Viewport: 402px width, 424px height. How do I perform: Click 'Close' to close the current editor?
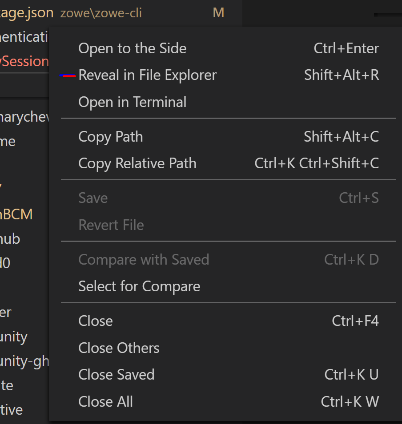[x=95, y=321]
